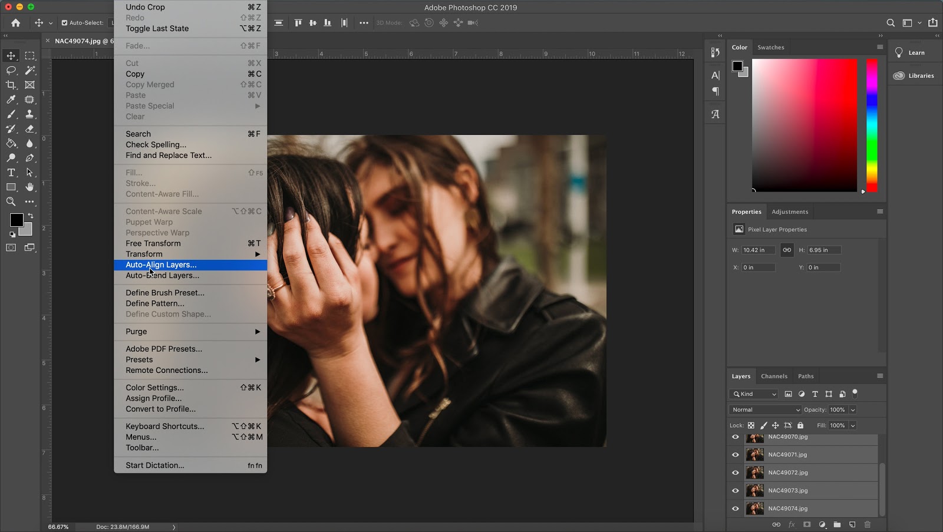Click Undo Crop in the menu
Viewport: 943px width, 532px height.
coord(190,7)
